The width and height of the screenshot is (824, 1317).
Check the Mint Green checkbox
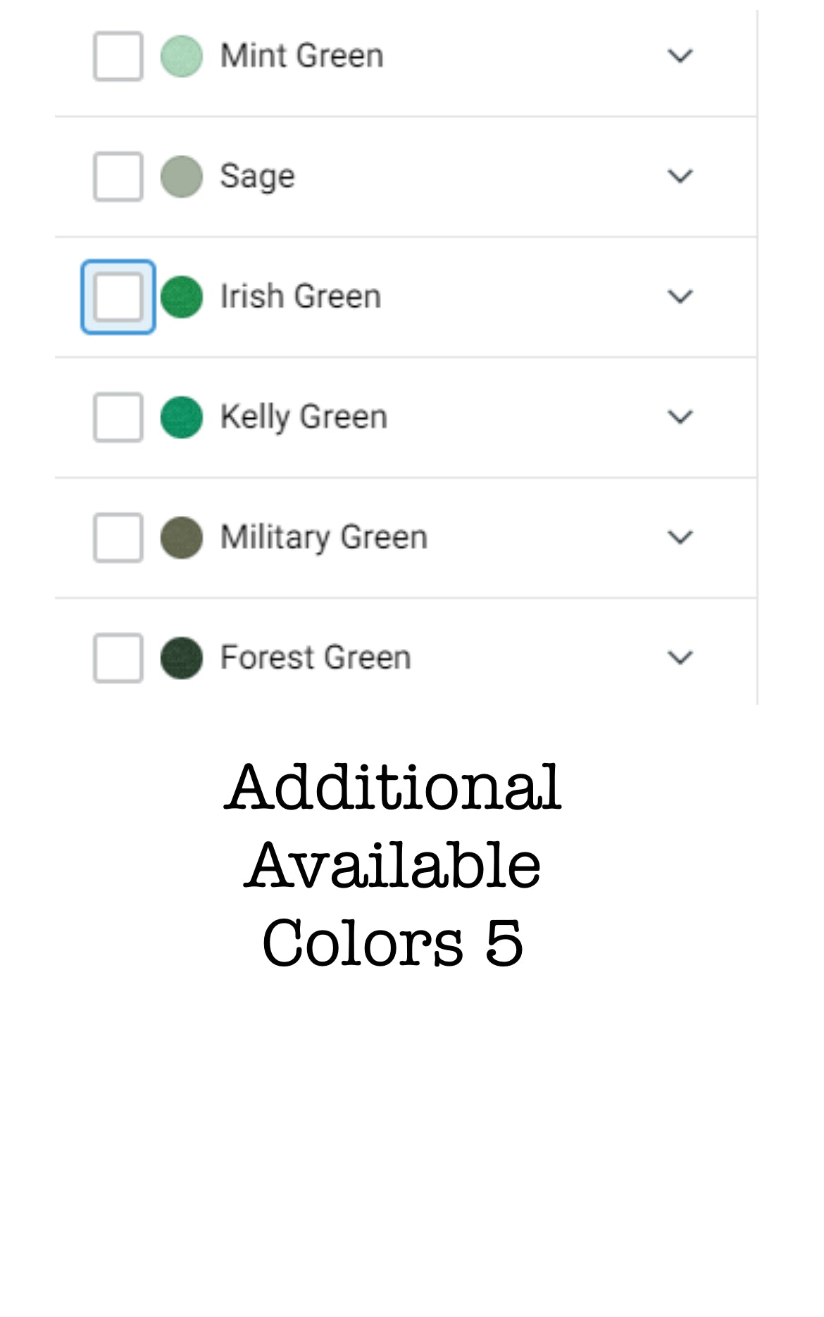pos(118,56)
